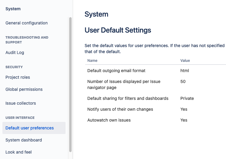Screen dimensions: 226x159
Task: Click the Troubleshooting and Support section label
Action: 27,40
